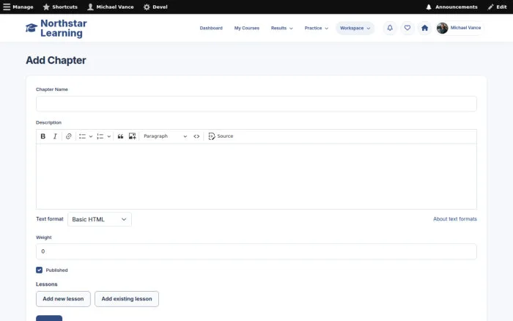513x321 pixels.
Task: Click Add new lesson button
Action: (63, 299)
